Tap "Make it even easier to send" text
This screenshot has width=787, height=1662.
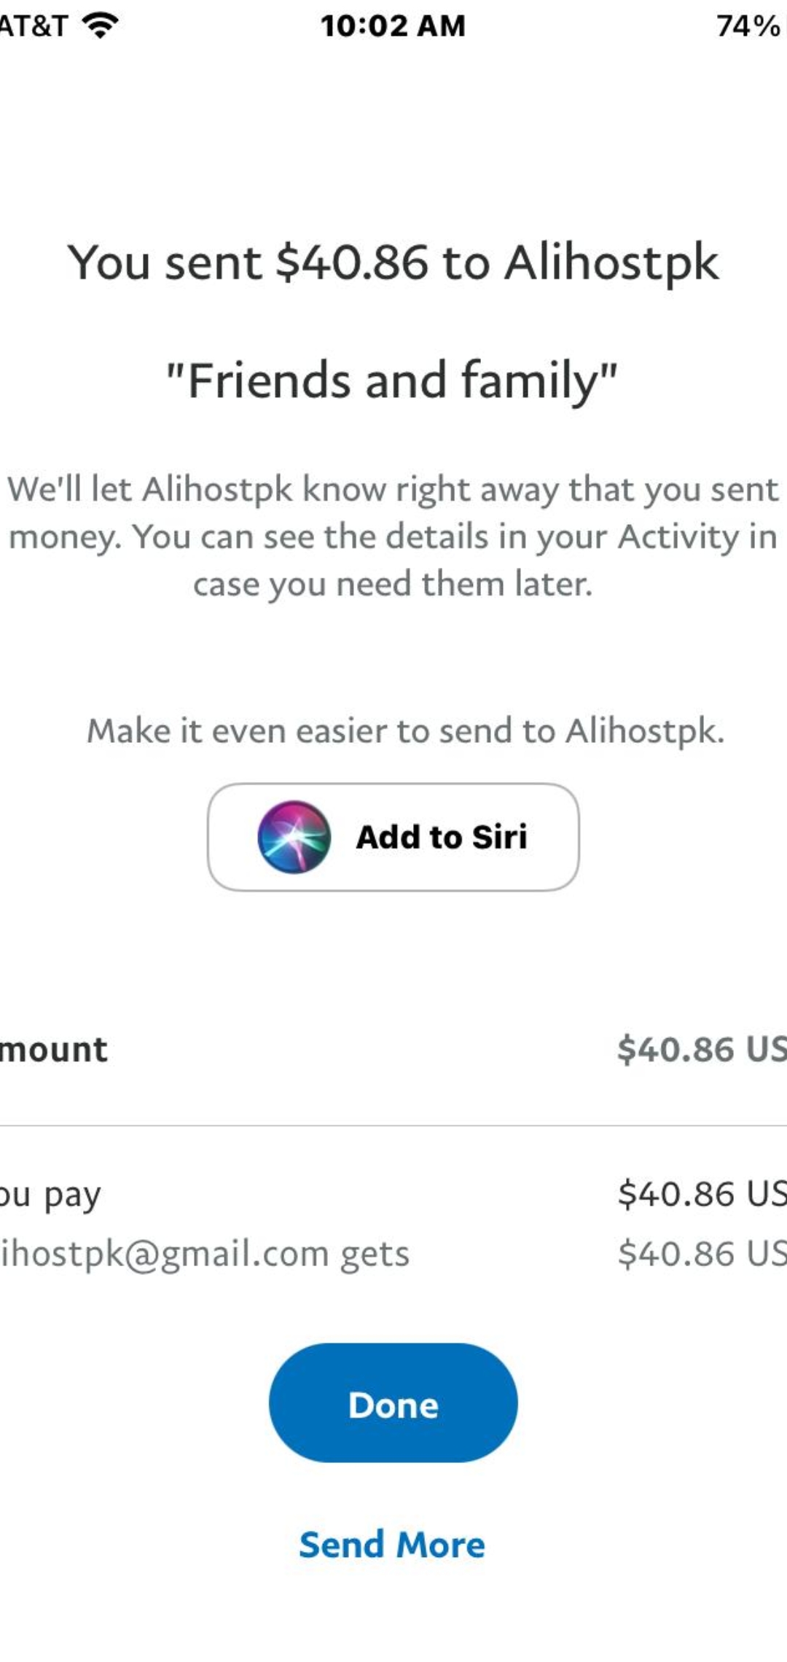405,730
